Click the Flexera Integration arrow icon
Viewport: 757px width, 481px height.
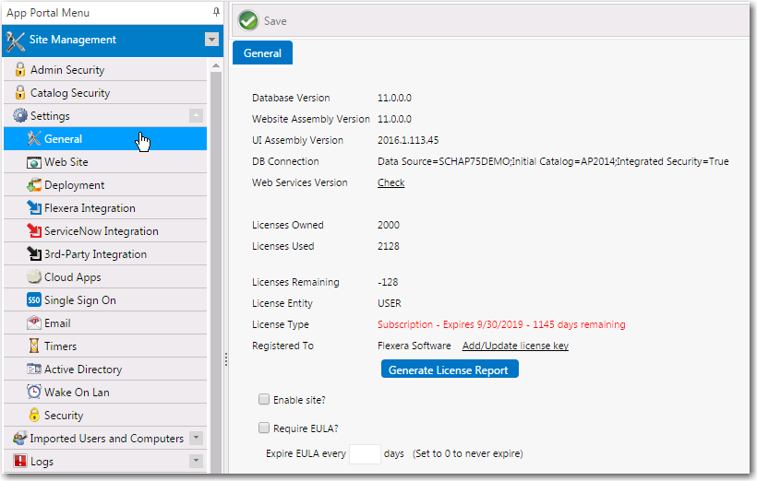pyautogui.click(x=34, y=208)
